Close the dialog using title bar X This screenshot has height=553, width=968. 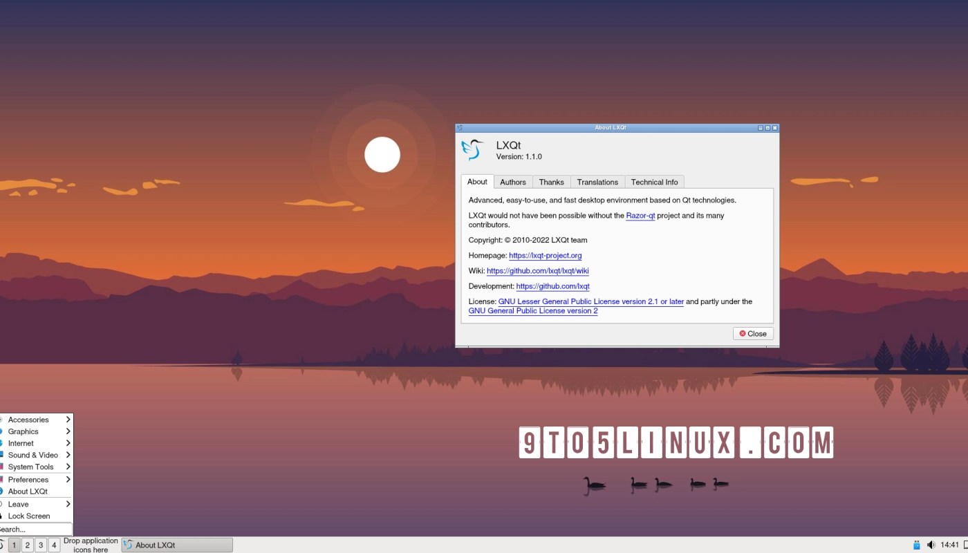coord(775,128)
